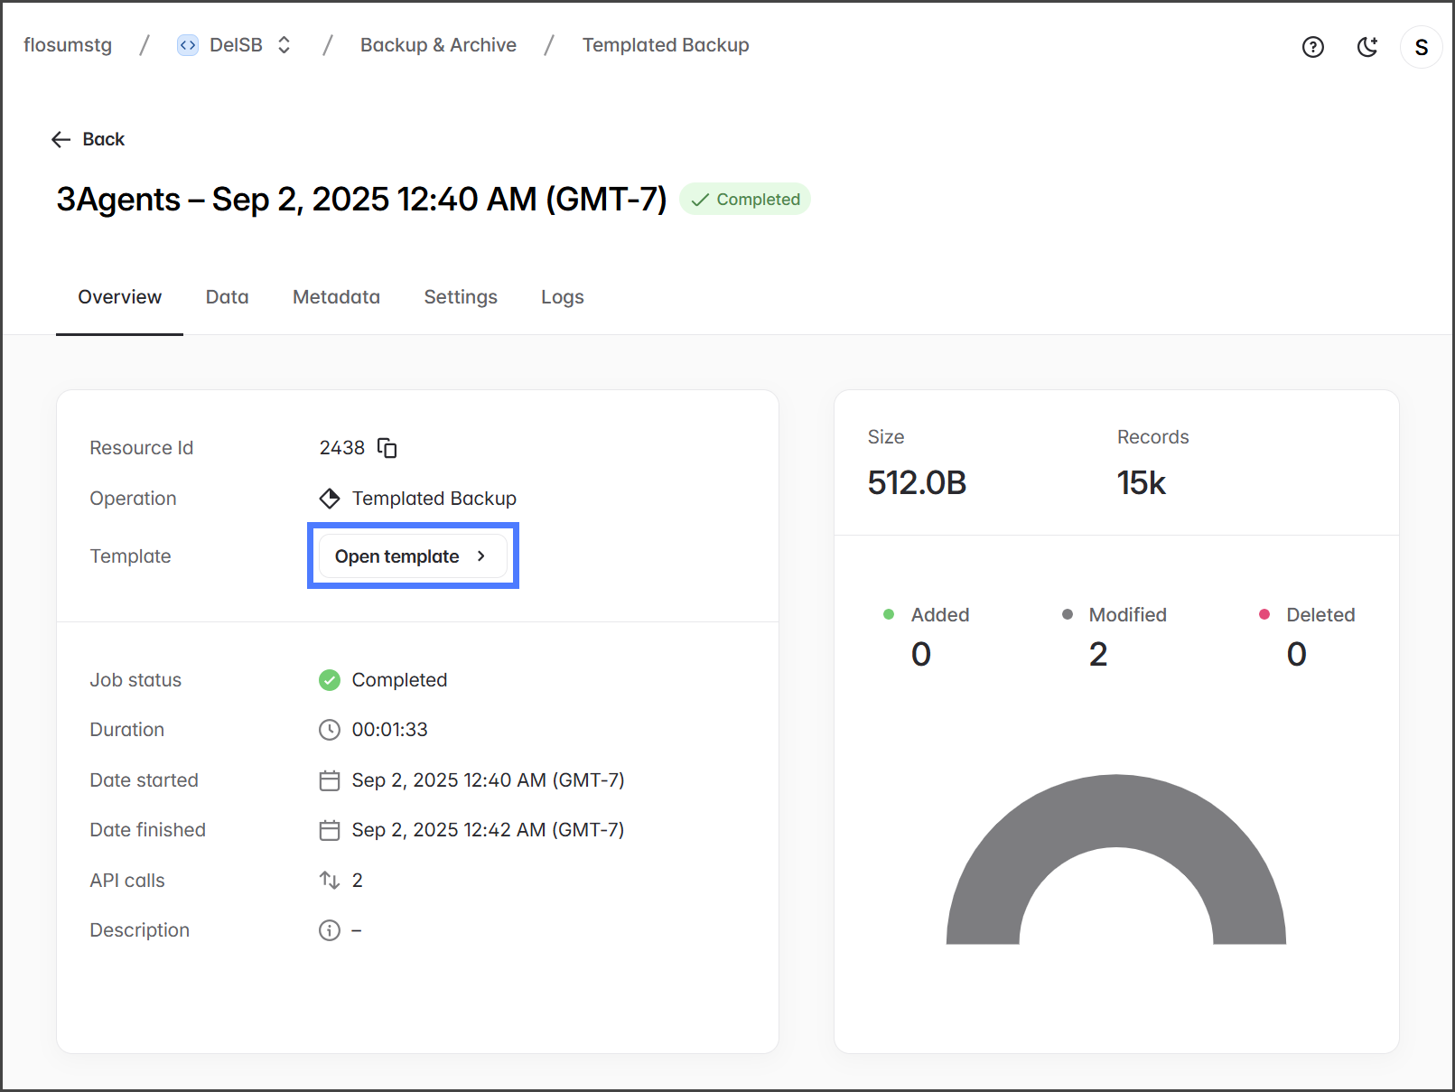Go to the Logs tab

[x=562, y=297]
